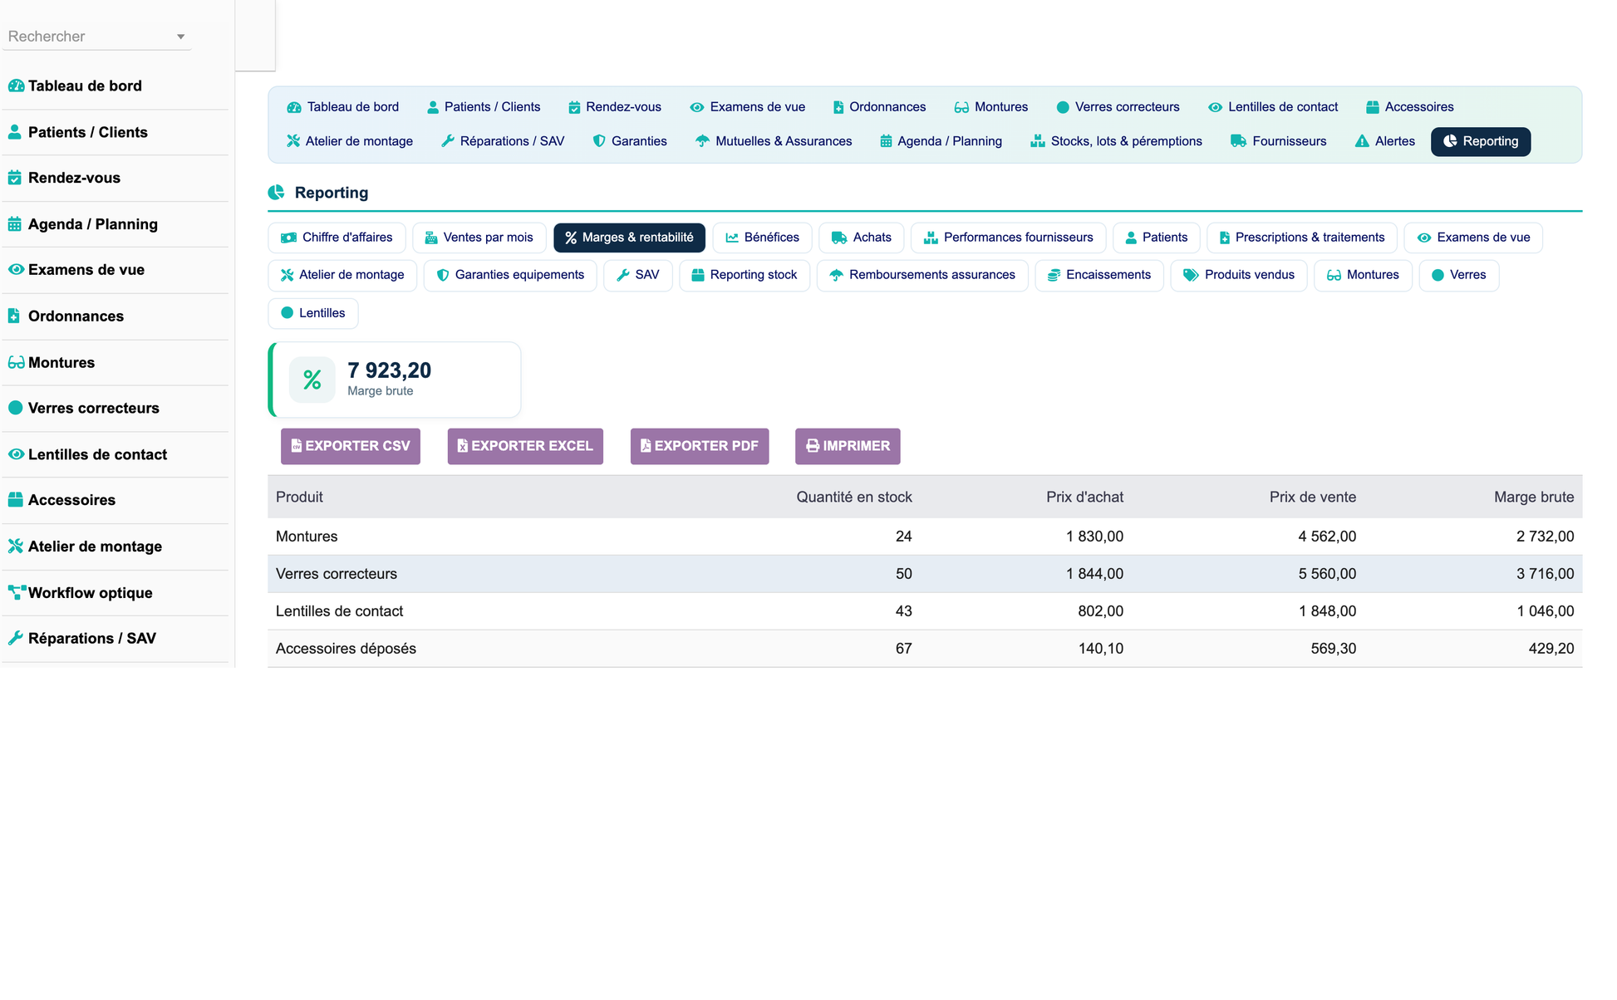
Task: Click the Accessoires box icon in sidebar
Action: [x=15, y=500]
